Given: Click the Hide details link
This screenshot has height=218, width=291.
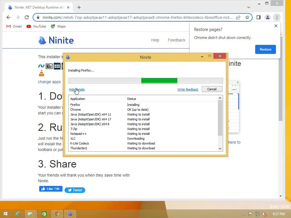Looking at the screenshot, I should tap(77, 89).
